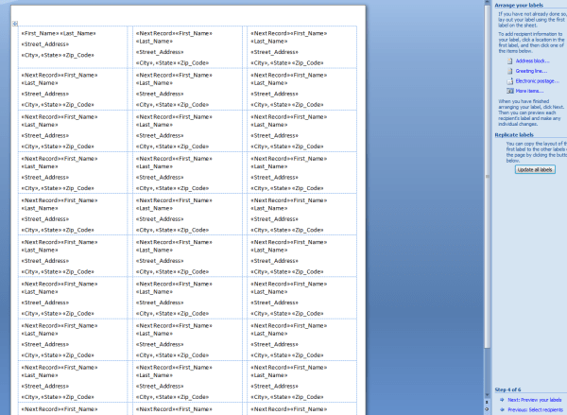Open the Greeting line link
Screen dimensions: 567x415
[531, 71]
